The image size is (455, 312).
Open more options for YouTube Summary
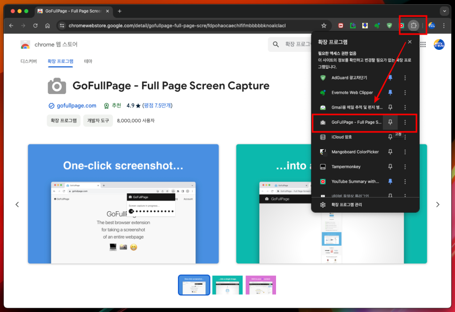click(405, 181)
